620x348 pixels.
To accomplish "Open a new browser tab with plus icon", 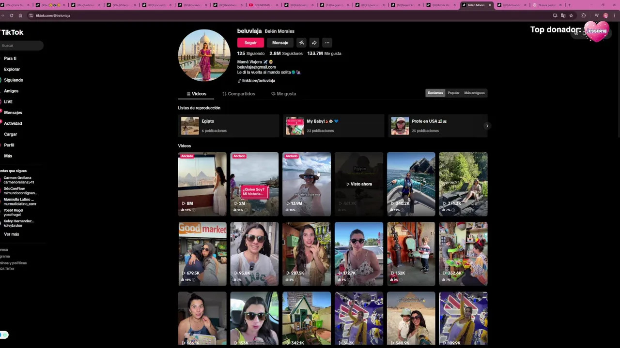I will pyautogui.click(x=569, y=5).
